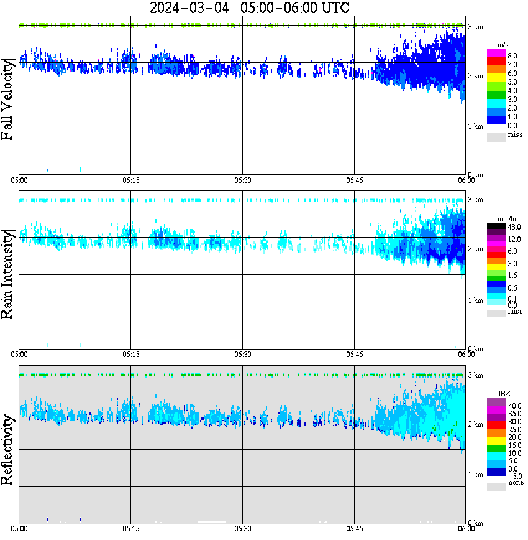Select the blue 0.5 mm/hr legend swatch

coord(496,284)
